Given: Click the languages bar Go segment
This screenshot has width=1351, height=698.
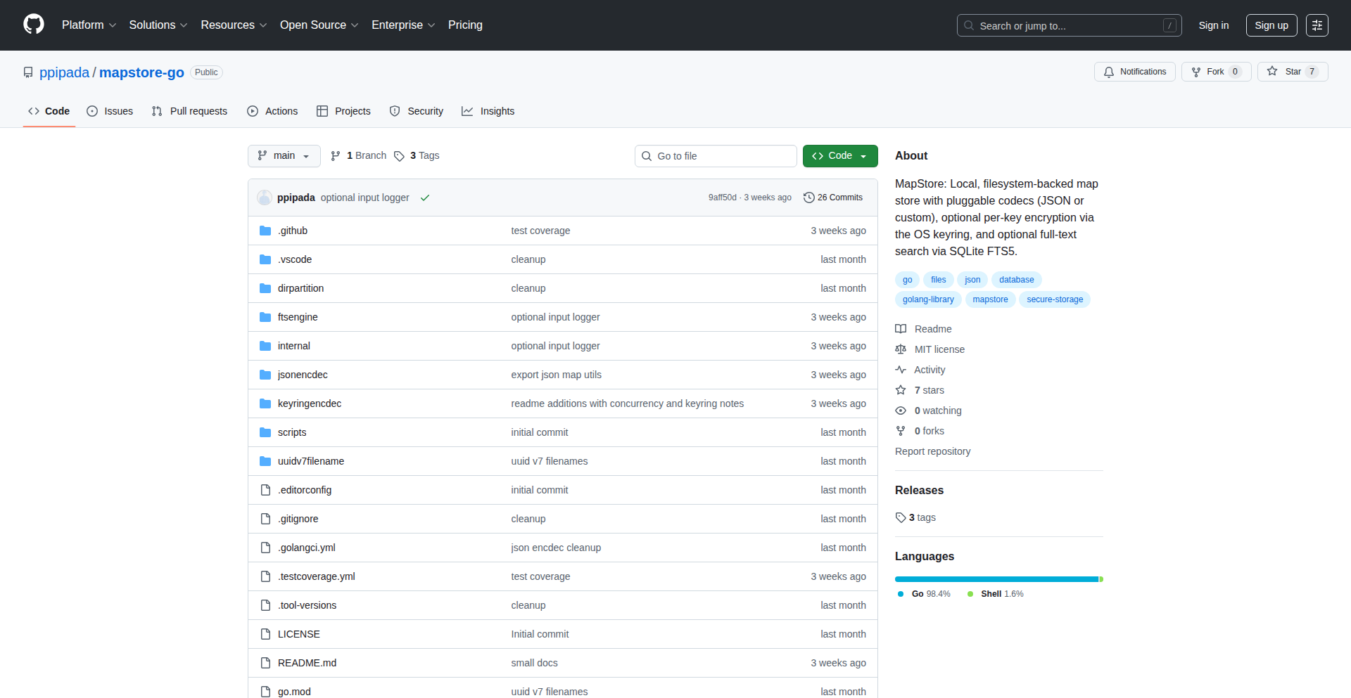Looking at the screenshot, I should coord(996,579).
